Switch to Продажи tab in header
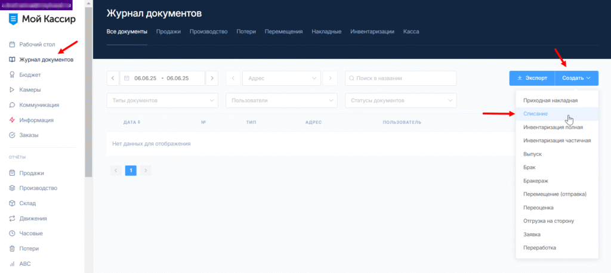611x273 pixels. 168,32
